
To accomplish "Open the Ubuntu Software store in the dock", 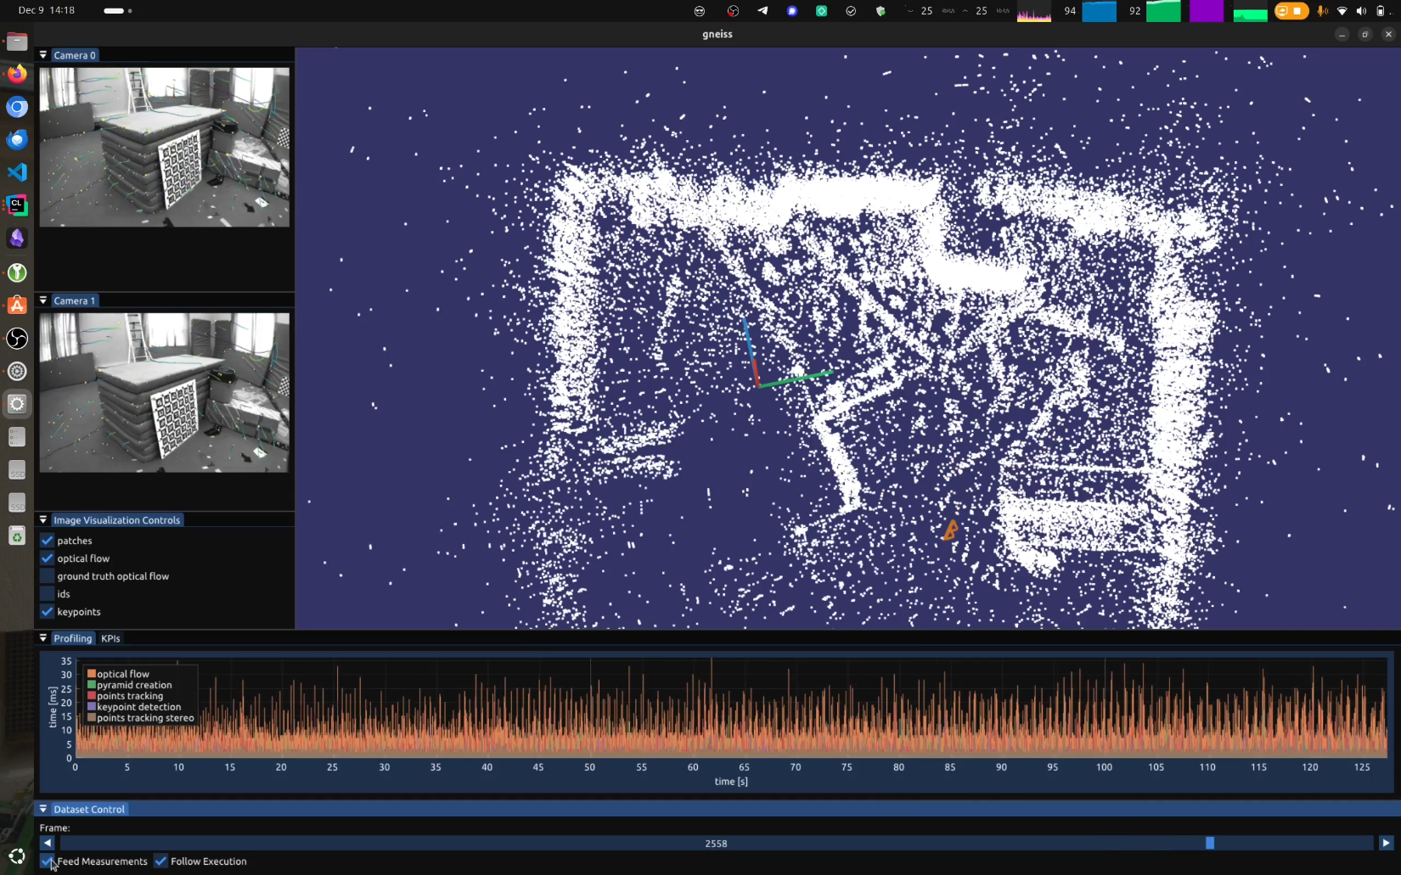I will [x=17, y=305].
